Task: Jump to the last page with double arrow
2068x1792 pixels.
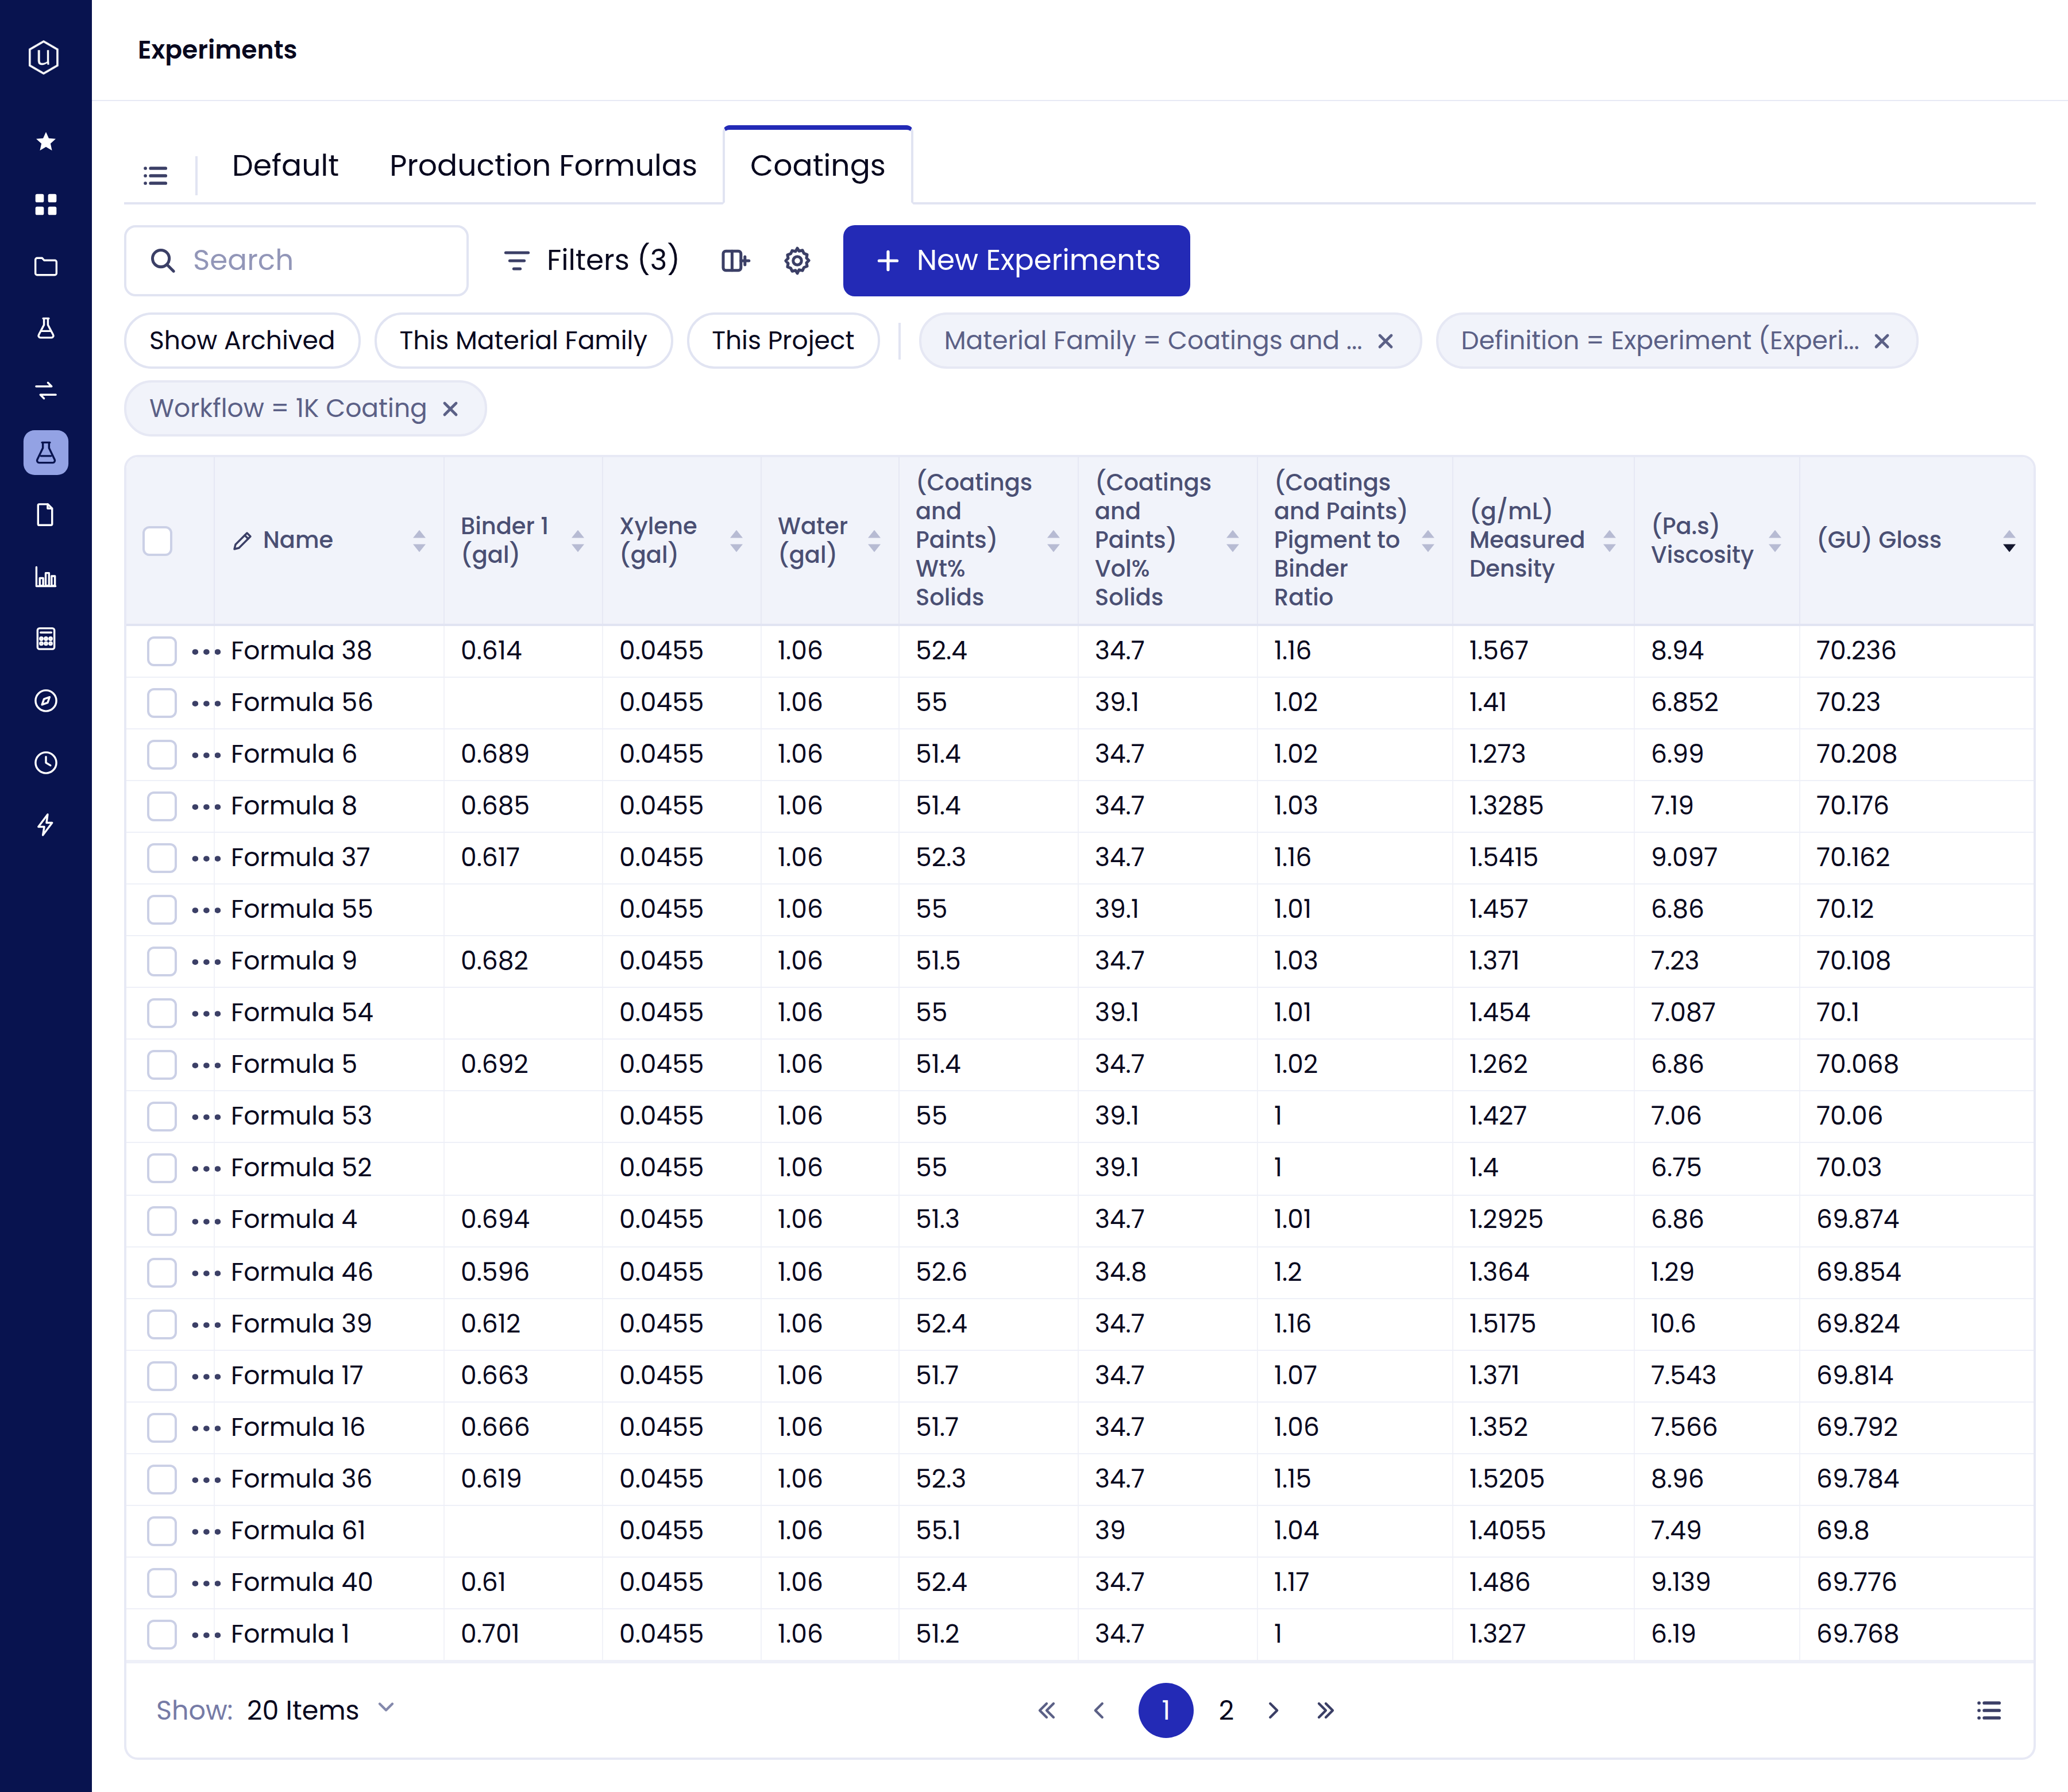Action: (x=1326, y=1711)
